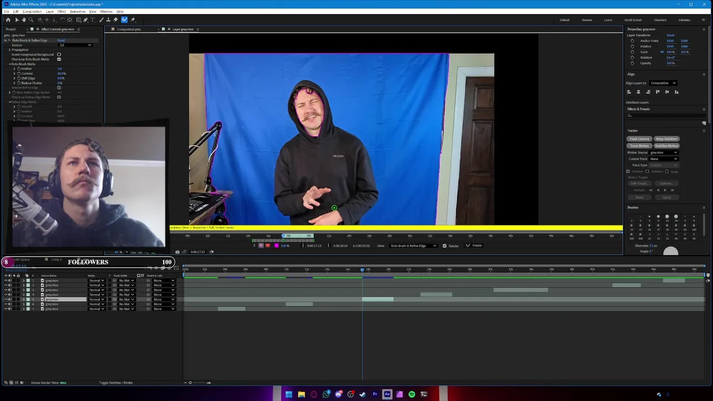Toggle the Rotation checkbox in Tracker panel
The image size is (713, 401).
647,172
